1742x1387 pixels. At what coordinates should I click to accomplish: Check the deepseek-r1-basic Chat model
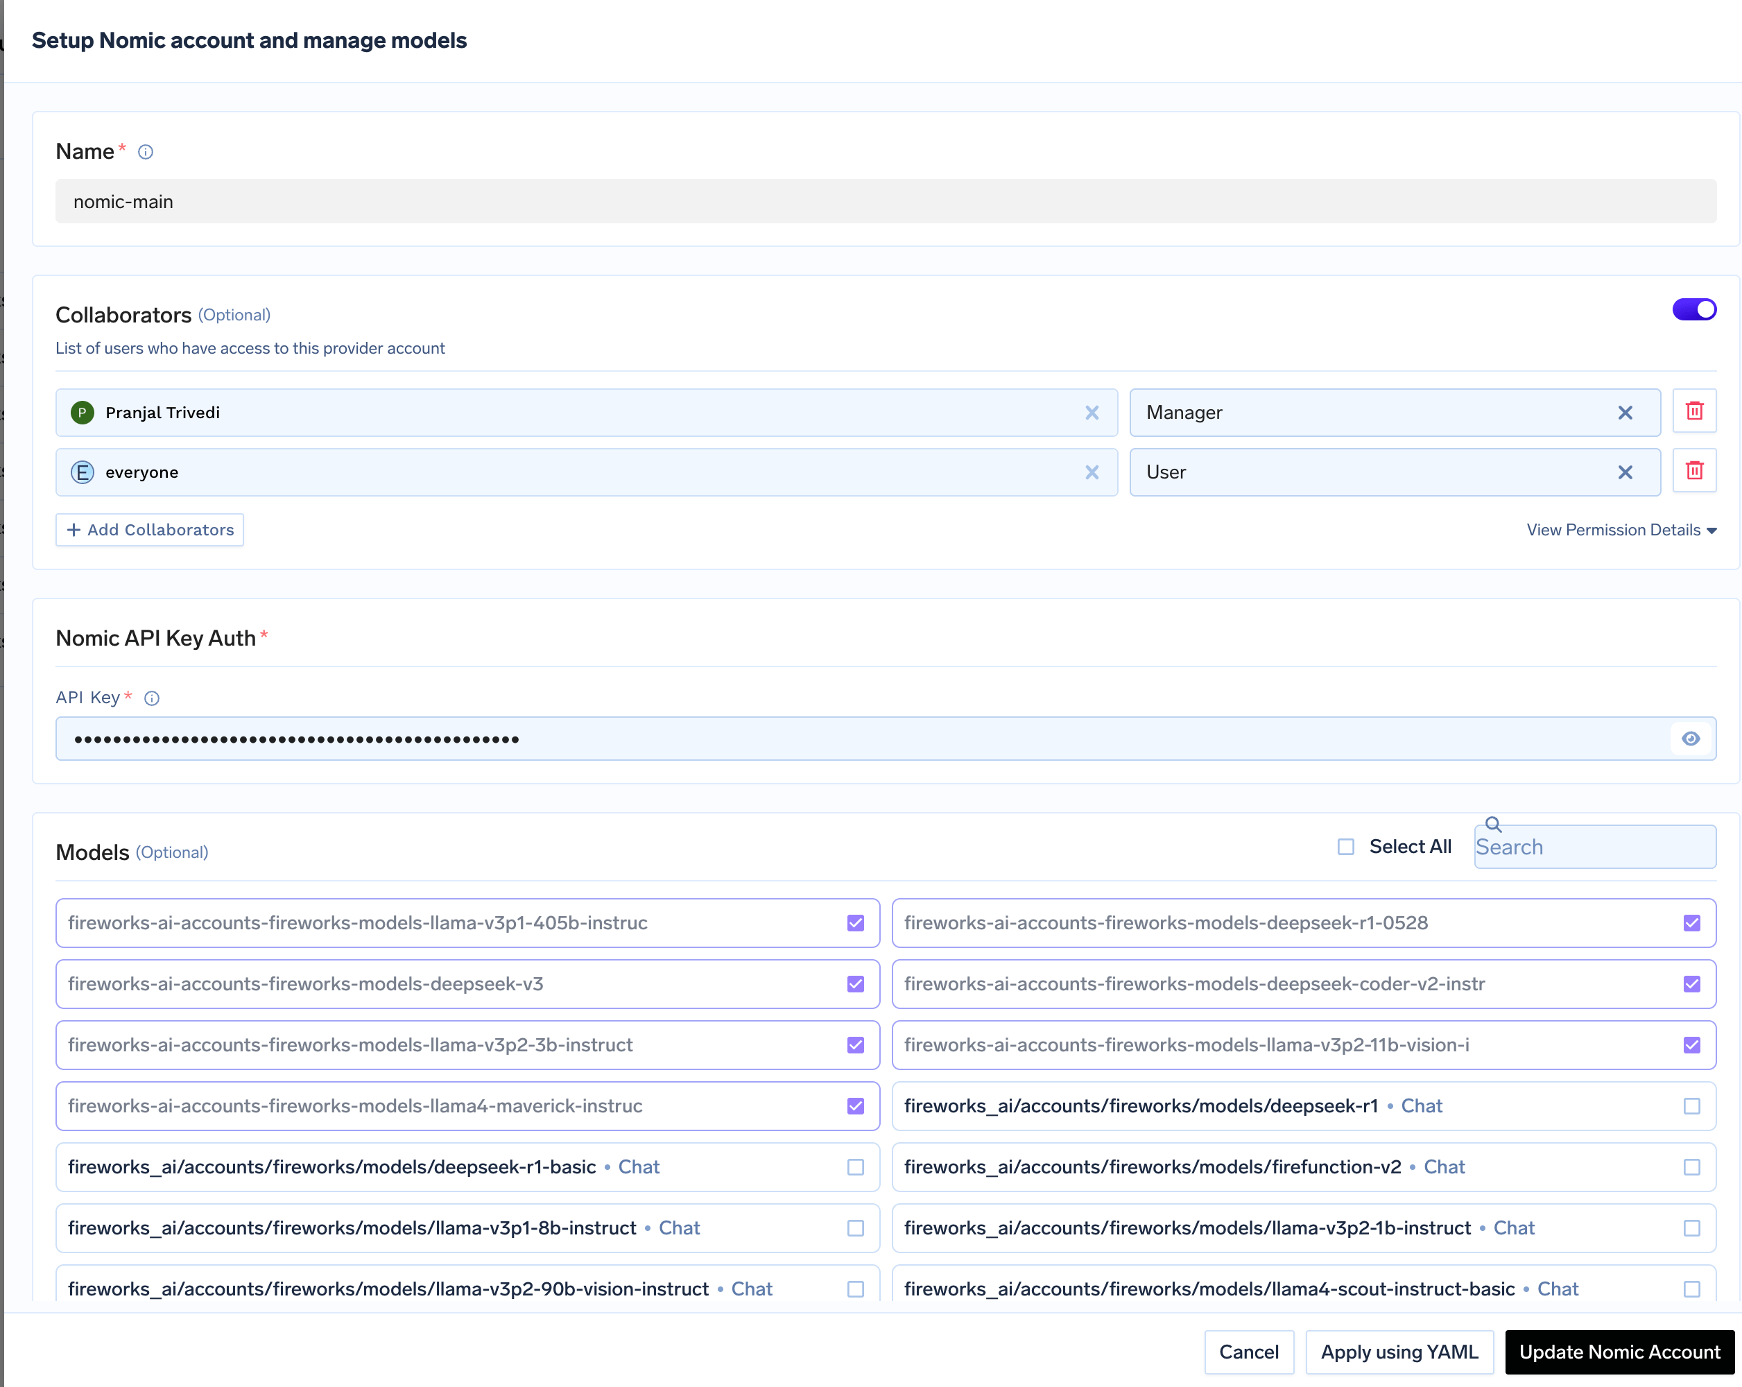(x=856, y=1167)
